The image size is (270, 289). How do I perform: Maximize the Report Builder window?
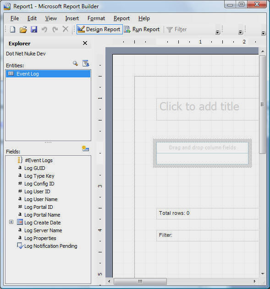pyautogui.click(x=242, y=4)
